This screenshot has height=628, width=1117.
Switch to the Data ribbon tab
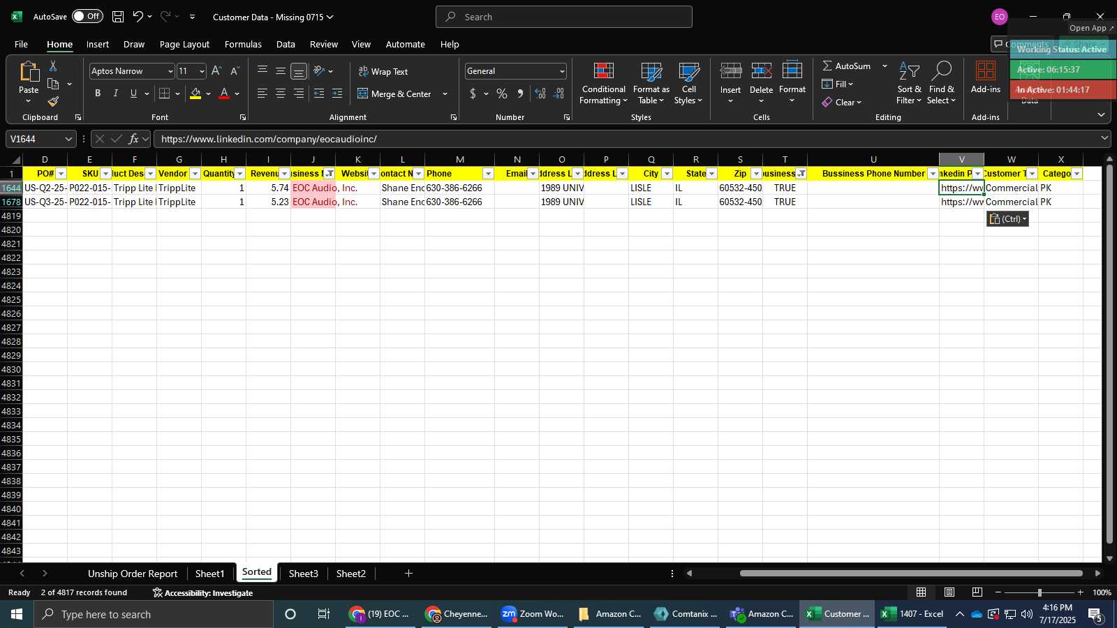tap(286, 44)
